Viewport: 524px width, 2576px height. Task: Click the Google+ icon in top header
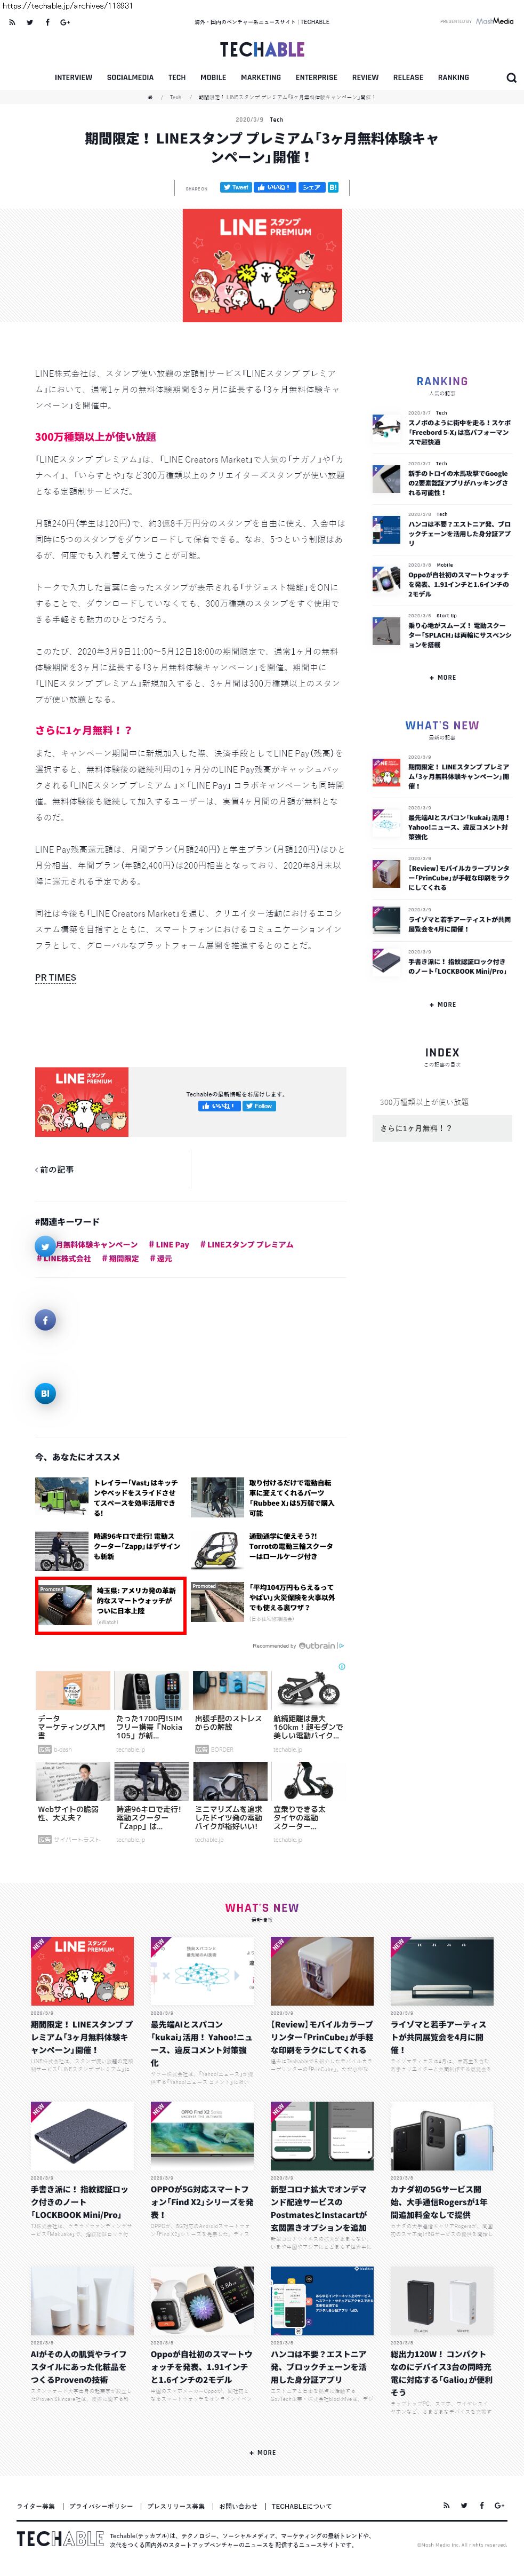65,22
